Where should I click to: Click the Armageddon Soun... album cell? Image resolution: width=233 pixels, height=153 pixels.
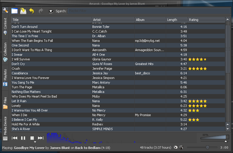(x=150, y=50)
